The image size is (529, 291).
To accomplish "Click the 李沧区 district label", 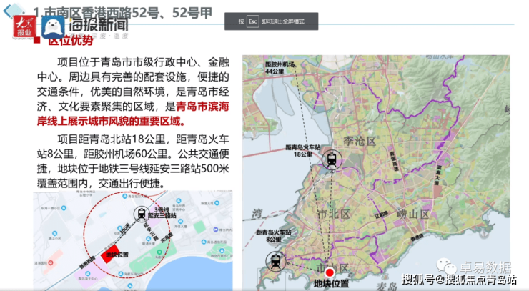I will tap(360, 141).
